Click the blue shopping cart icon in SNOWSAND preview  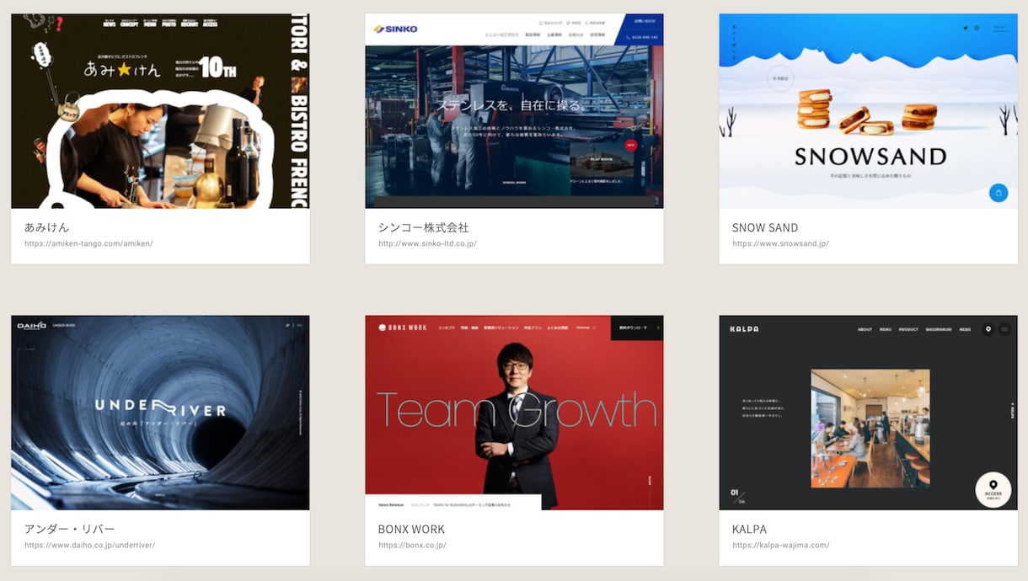[x=999, y=193]
